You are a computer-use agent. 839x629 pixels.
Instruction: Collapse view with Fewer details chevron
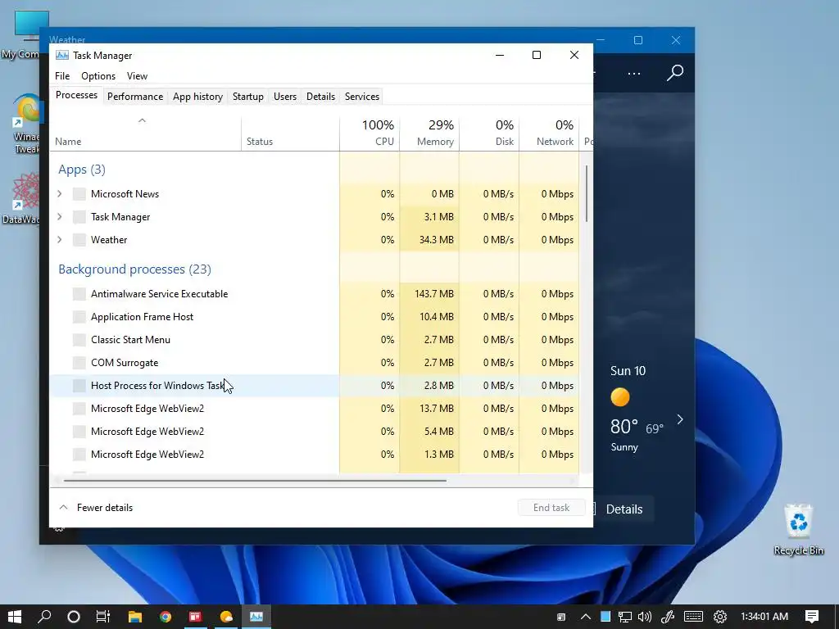[63, 507]
